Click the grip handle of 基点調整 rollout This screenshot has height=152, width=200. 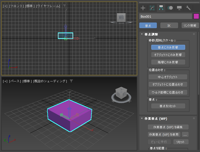click(x=194, y=34)
